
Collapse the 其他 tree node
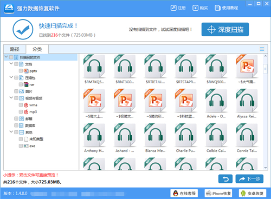coord(11,132)
